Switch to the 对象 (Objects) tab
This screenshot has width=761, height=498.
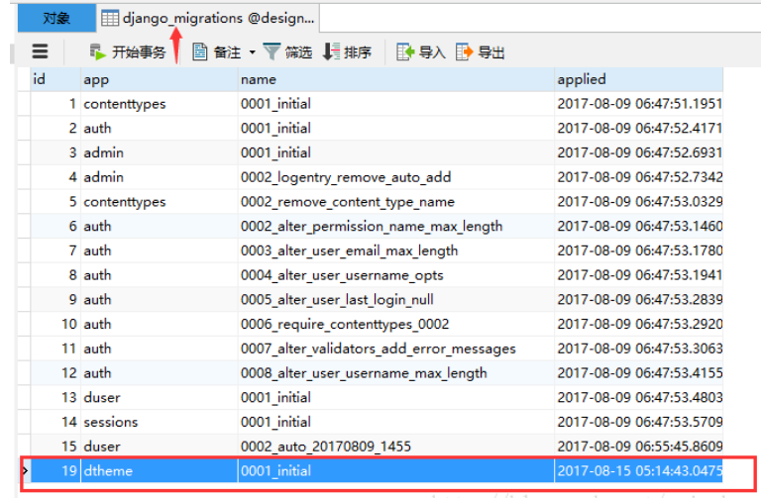pos(56,19)
